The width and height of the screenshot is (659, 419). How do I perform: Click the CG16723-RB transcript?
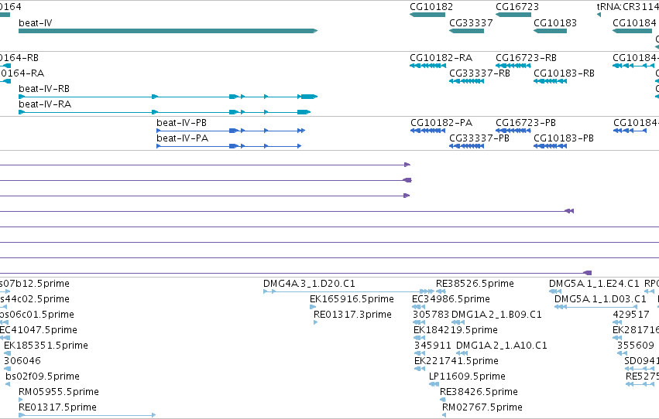coord(513,66)
